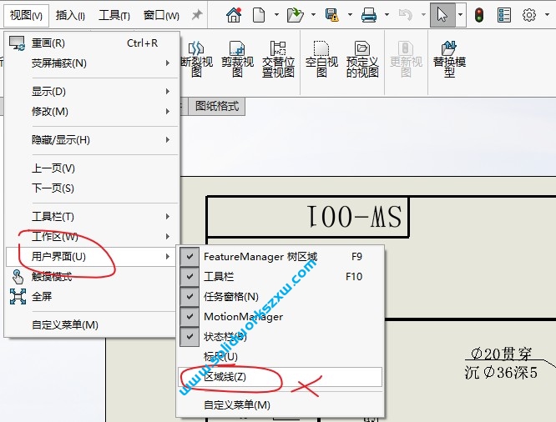Screen dimensions: 556x422
Task: Open dropdown arrow next to Print icon
Action: tap(387, 15)
